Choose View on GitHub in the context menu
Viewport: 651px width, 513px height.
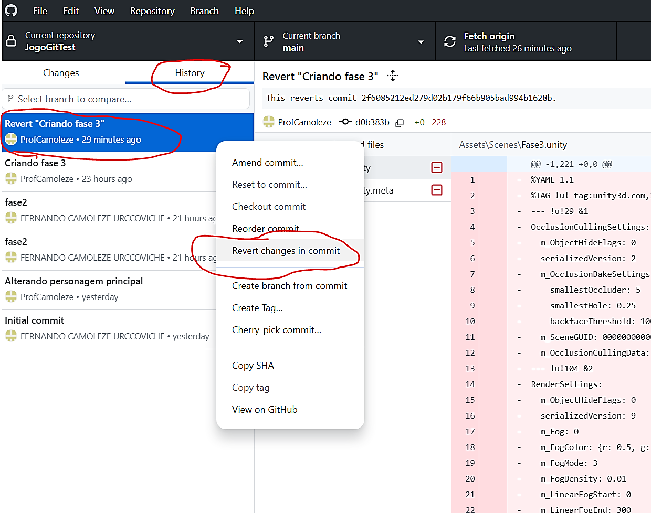[x=265, y=410]
